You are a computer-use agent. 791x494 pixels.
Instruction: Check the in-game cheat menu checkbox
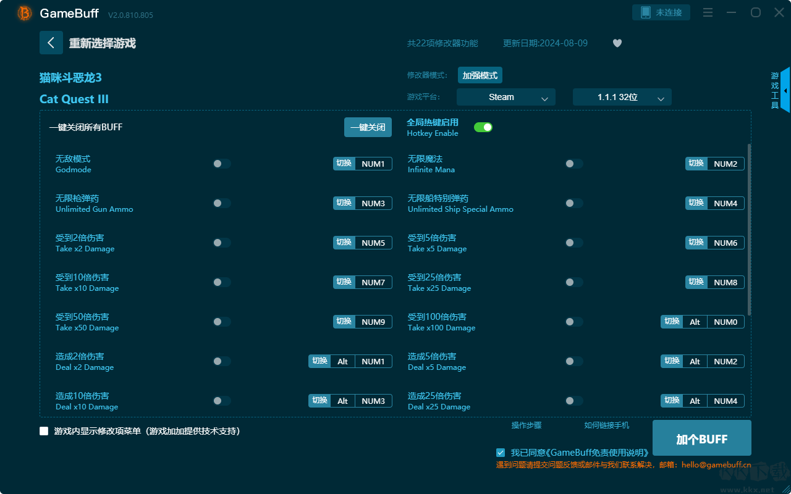pyautogui.click(x=44, y=431)
